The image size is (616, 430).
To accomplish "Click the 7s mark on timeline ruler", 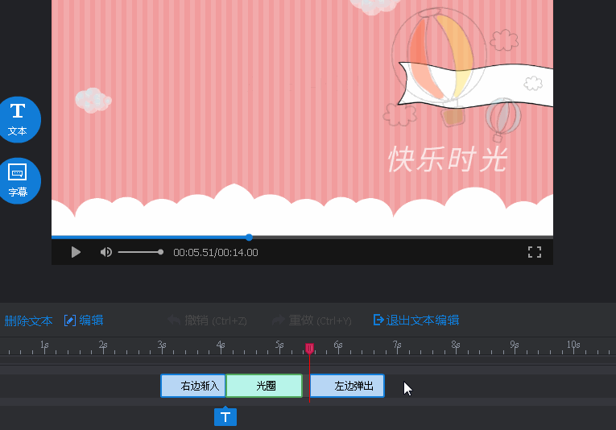I will (397, 345).
